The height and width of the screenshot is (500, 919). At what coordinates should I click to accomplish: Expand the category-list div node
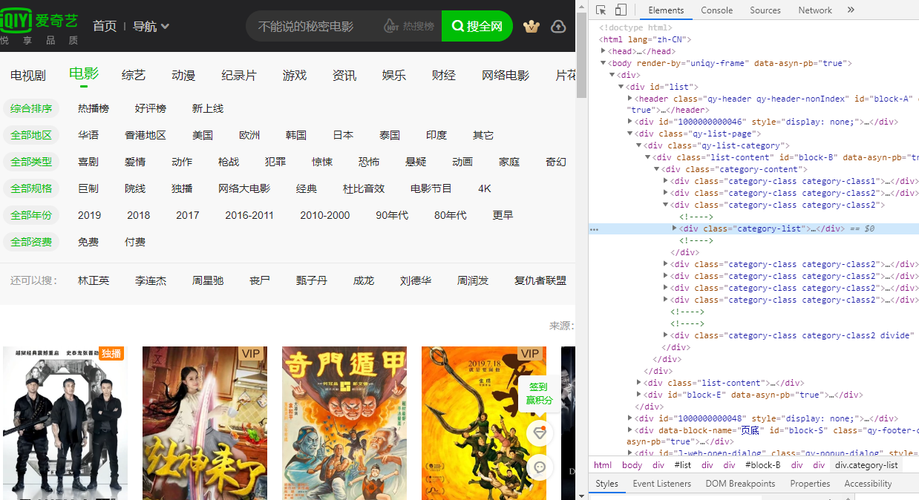[675, 228]
